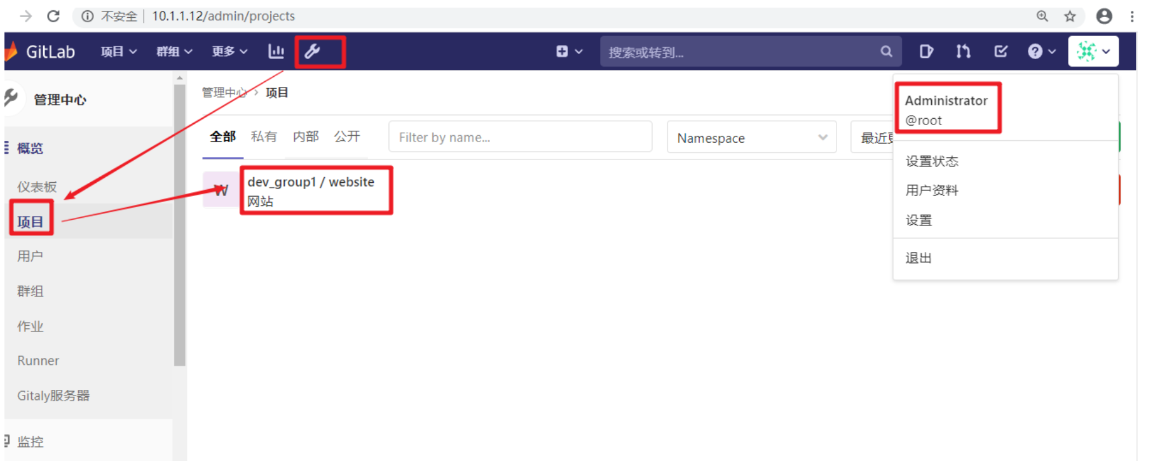The height and width of the screenshot is (473, 1160).
Task: Open Runner in the sidebar
Action: pyautogui.click(x=38, y=361)
